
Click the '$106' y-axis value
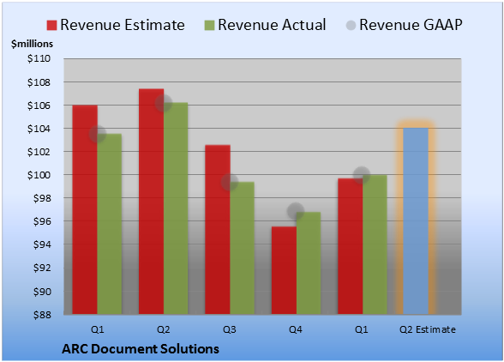pos(39,106)
